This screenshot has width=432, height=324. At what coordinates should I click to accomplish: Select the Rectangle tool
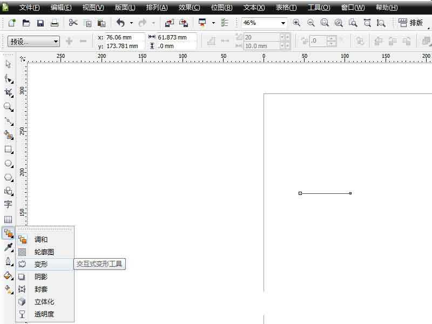8,150
